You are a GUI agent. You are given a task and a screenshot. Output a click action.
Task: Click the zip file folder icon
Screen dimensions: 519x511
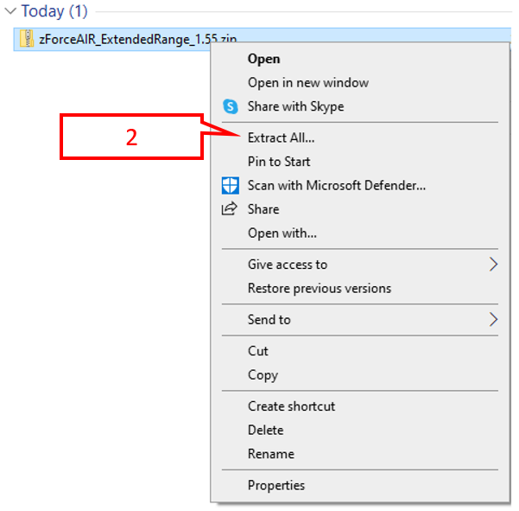(x=28, y=38)
